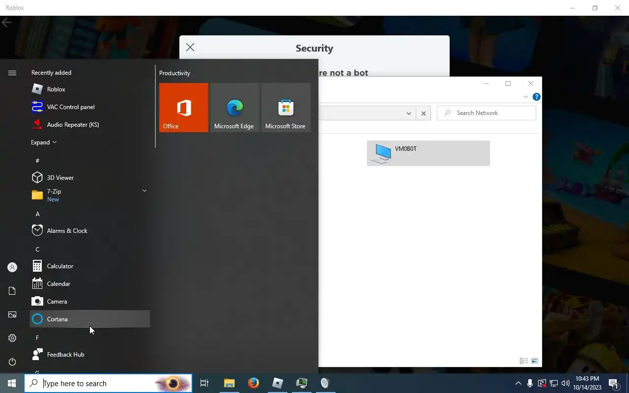The width and height of the screenshot is (629, 393).
Task: Open File Explorer from taskbar
Action: click(229, 383)
